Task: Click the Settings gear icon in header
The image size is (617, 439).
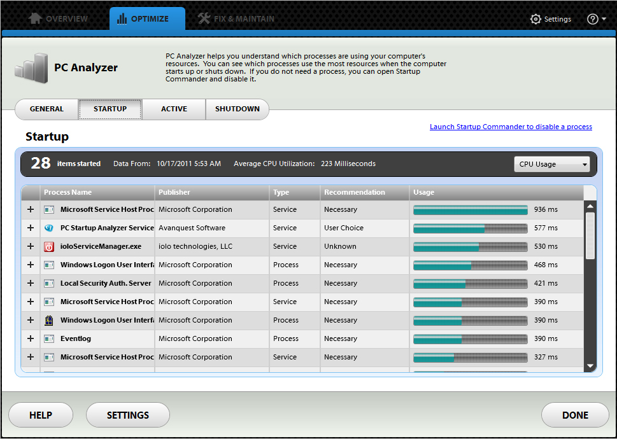Action: [535, 19]
